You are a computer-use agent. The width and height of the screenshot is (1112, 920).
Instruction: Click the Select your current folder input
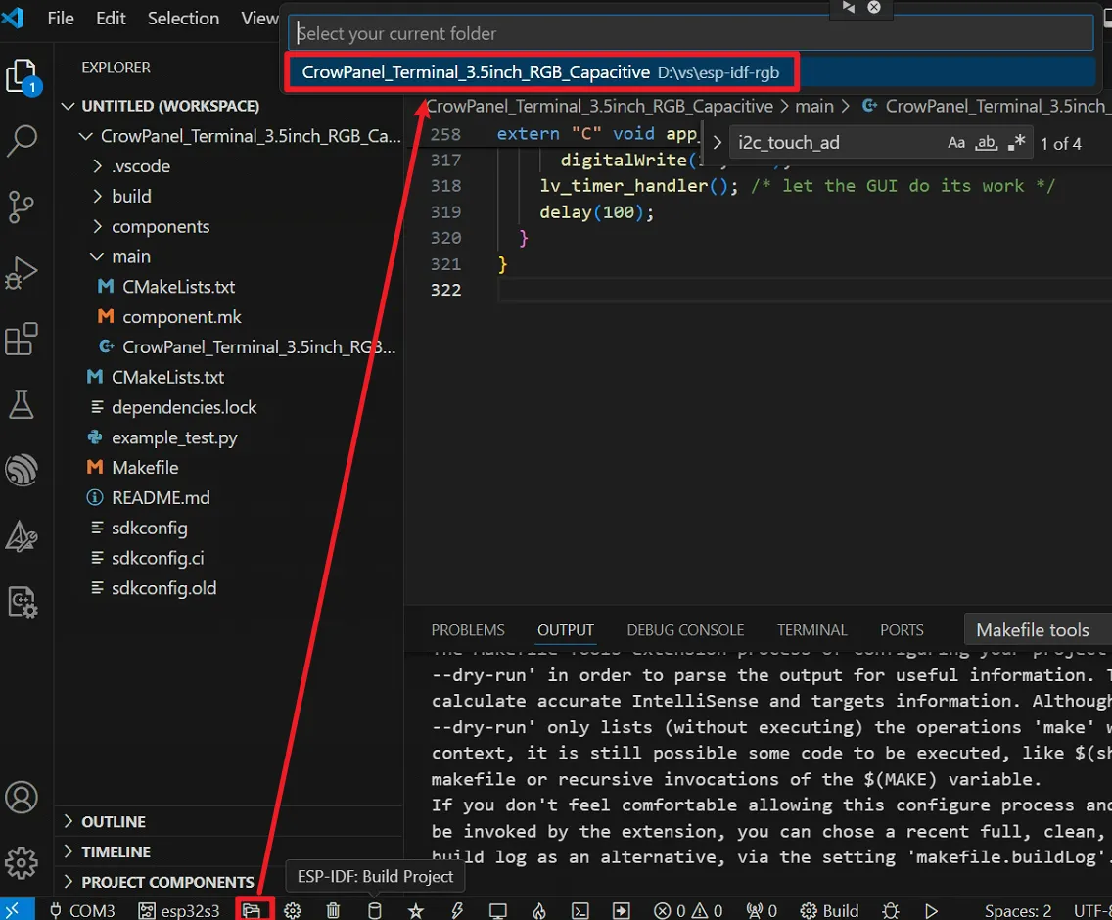pos(691,33)
